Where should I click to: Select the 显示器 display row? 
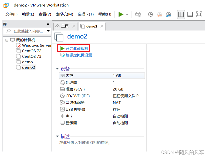point(102,123)
